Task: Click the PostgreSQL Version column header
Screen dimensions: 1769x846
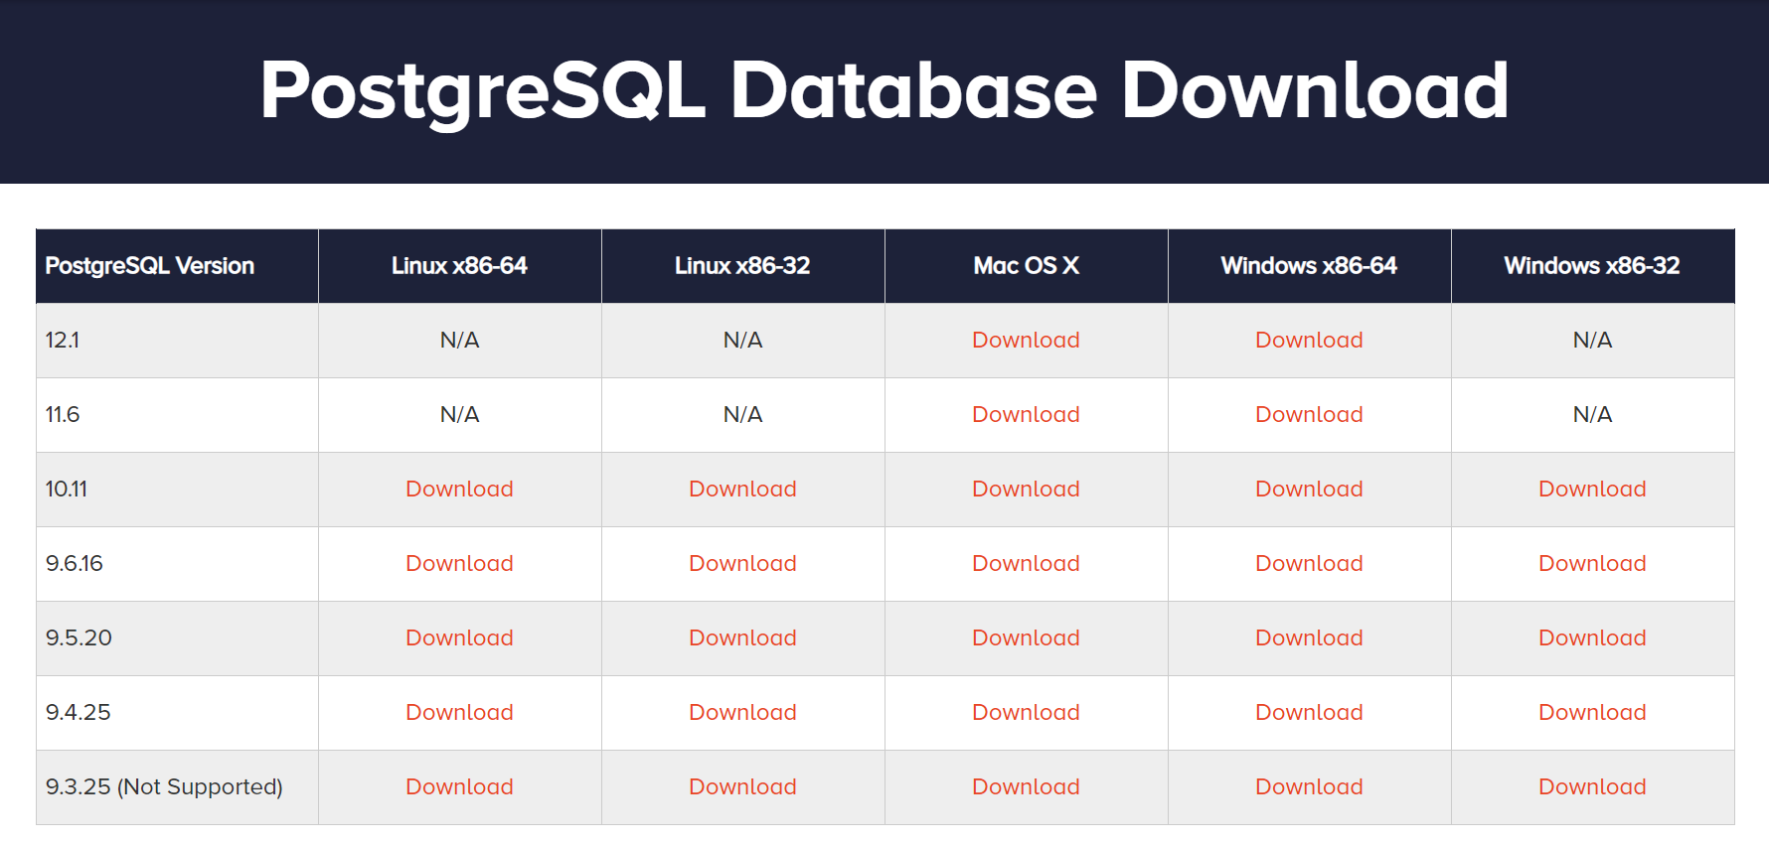Action: click(150, 266)
